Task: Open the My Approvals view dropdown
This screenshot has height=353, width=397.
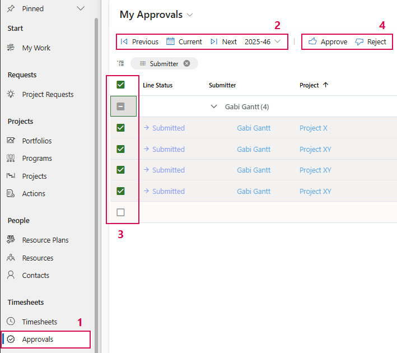Action: 190,15
